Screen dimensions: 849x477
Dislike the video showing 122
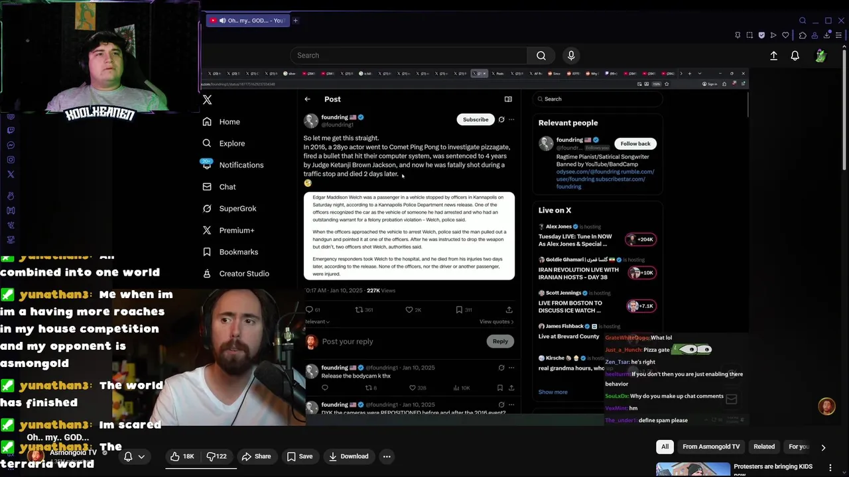217,456
